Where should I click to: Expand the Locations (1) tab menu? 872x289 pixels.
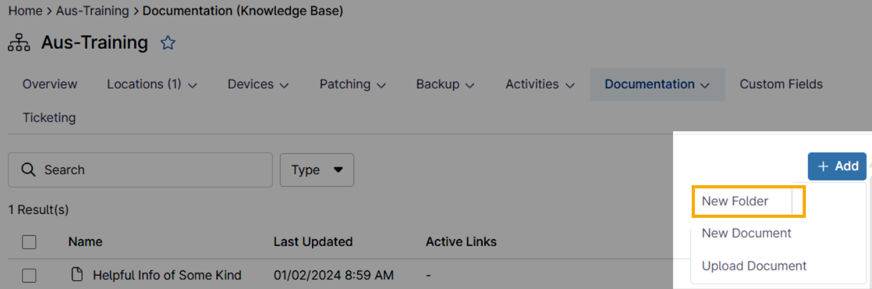pyautogui.click(x=151, y=85)
